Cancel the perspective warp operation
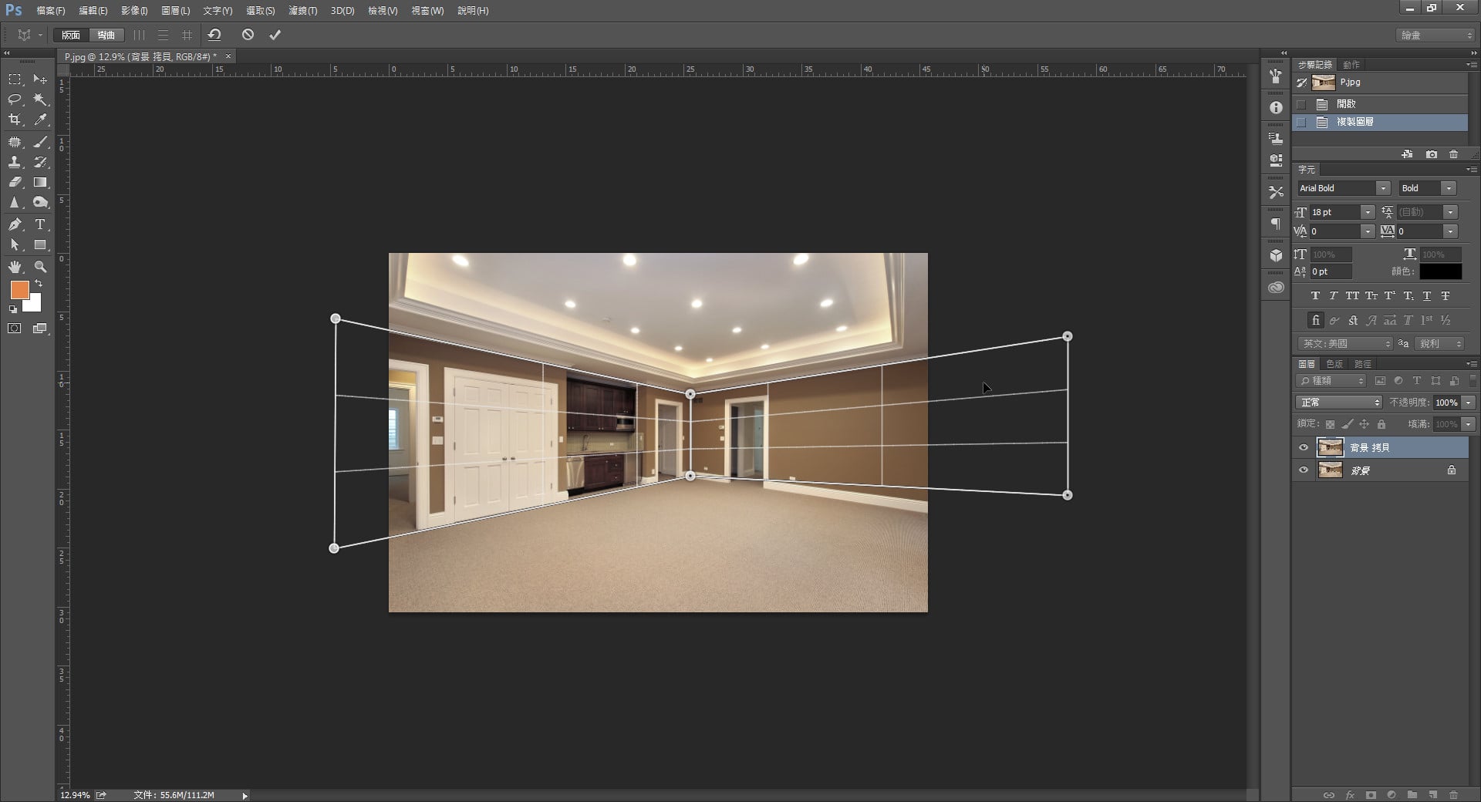The image size is (1481, 802). click(x=248, y=35)
